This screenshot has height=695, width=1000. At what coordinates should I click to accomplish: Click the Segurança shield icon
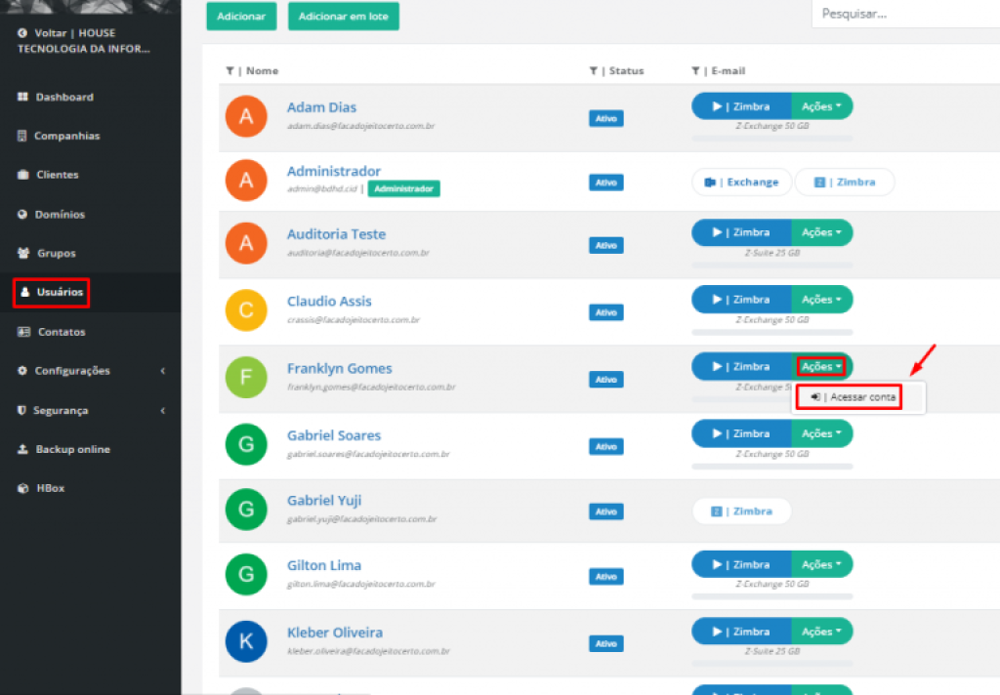pyautogui.click(x=21, y=410)
